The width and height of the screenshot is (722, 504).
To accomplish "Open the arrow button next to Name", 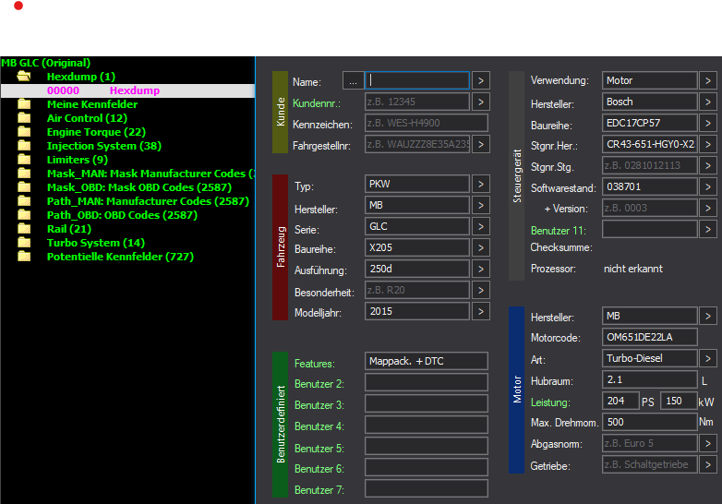I will point(481,80).
